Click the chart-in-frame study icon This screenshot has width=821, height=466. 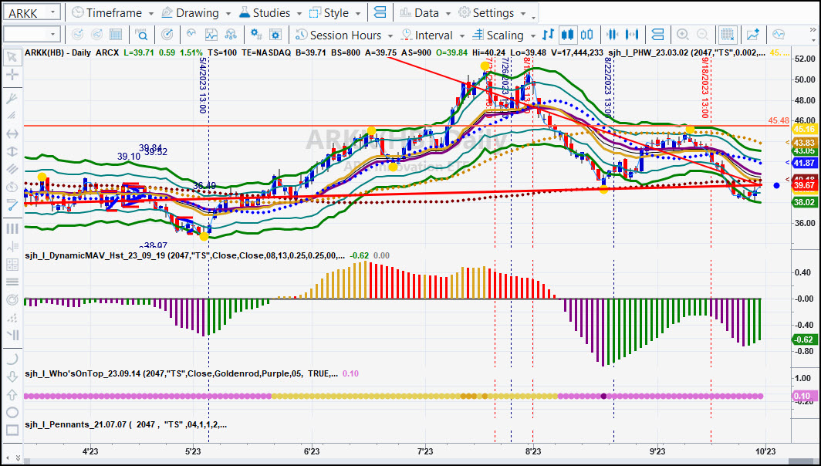(211, 35)
